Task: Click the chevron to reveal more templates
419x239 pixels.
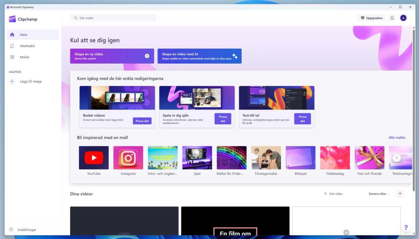Action: coord(396,158)
